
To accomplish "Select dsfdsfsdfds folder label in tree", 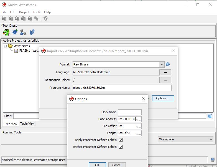I will (x=22, y=46).
